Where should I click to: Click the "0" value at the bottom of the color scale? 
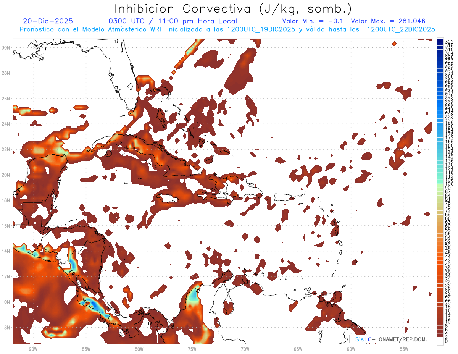[x=447, y=341]
